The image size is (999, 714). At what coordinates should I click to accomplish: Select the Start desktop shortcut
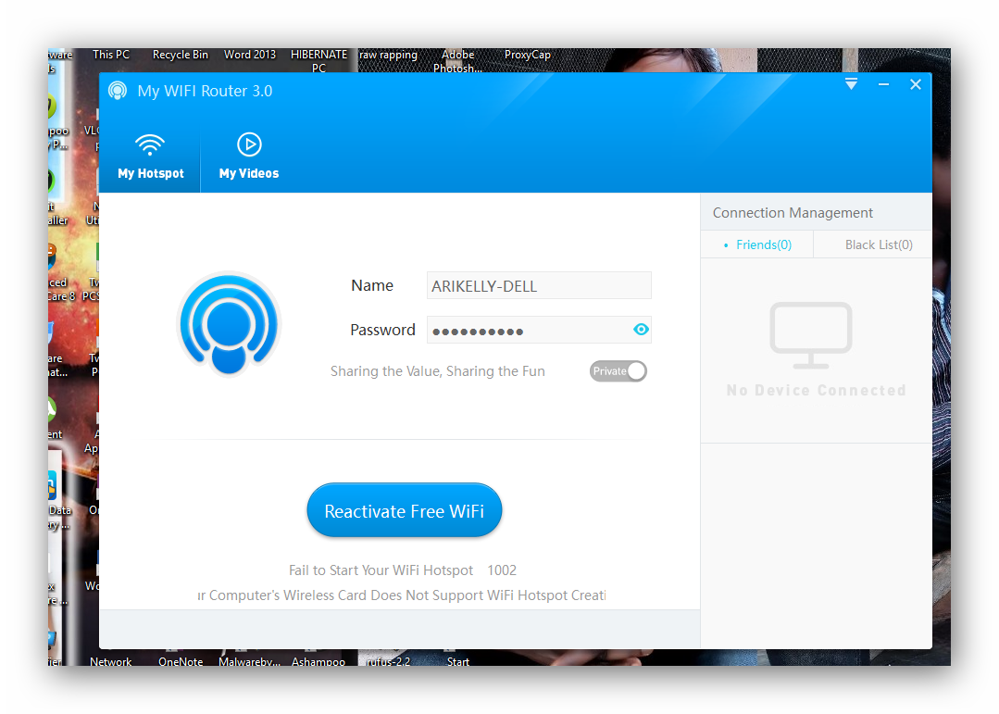[458, 661]
